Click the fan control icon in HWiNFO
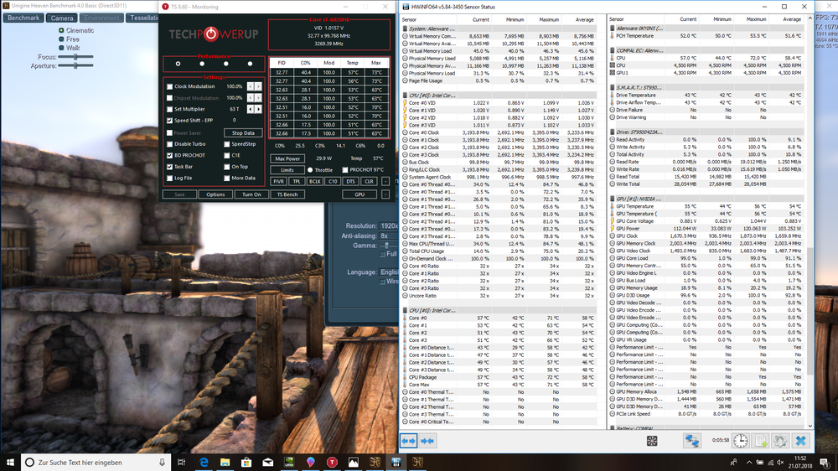Image resolution: width=838 pixels, height=471 pixels. coord(652,440)
